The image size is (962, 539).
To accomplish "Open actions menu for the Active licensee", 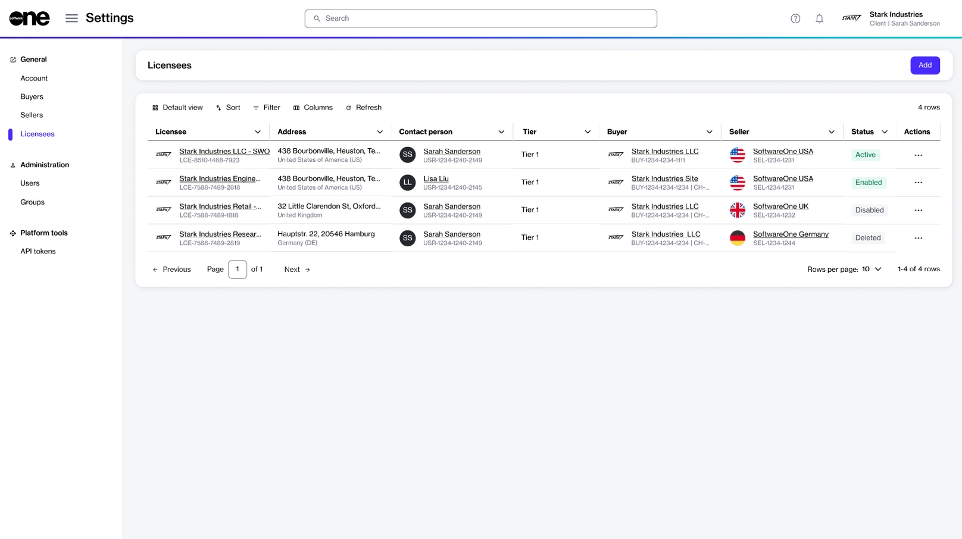I will click(918, 155).
